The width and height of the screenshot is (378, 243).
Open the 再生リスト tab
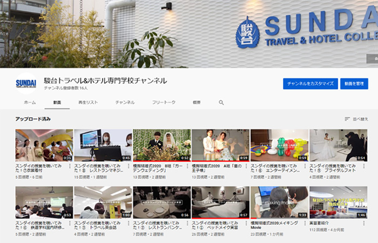pos(88,103)
